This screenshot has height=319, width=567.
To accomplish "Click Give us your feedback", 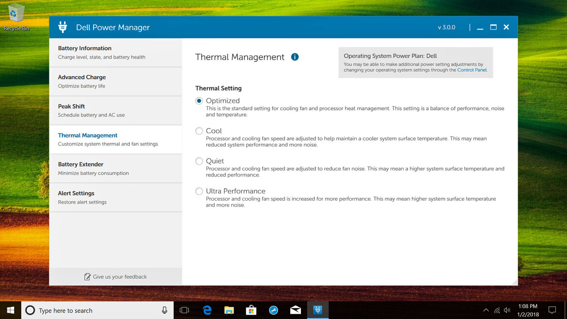I will pos(116,277).
